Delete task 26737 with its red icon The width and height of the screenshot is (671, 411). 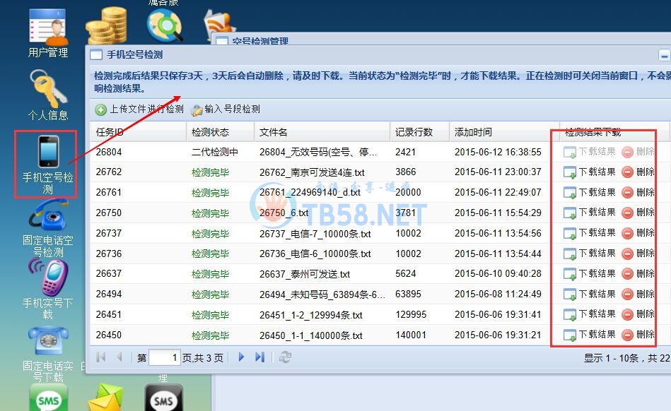click(627, 233)
